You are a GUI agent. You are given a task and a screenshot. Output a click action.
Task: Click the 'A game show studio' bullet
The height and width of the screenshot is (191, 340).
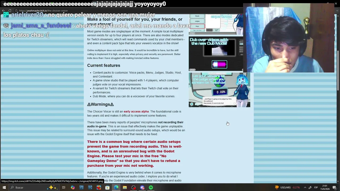[x=136, y=83]
